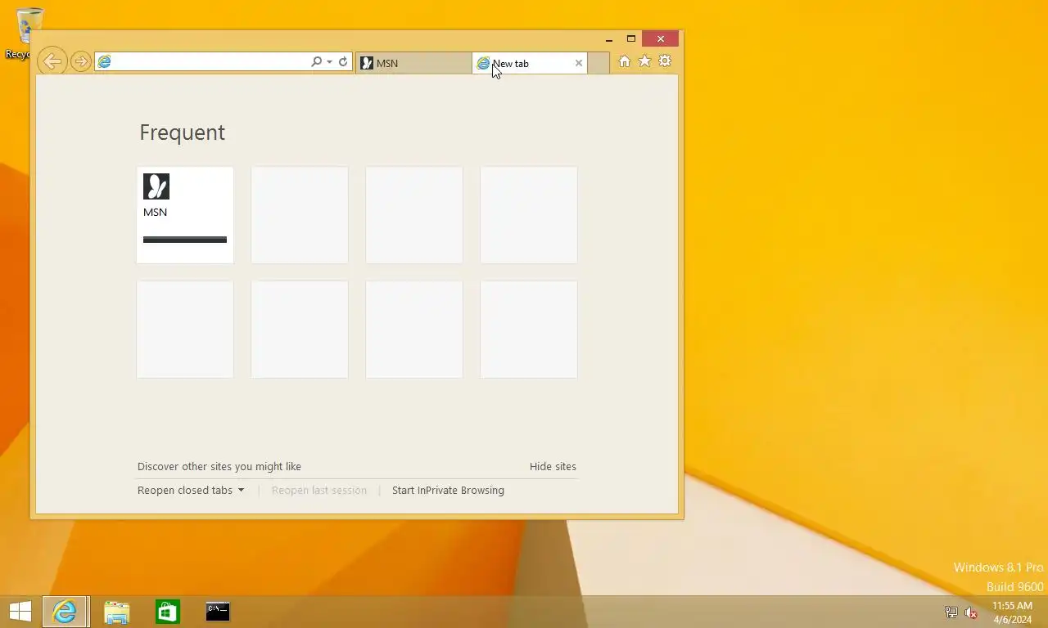Open Favorites with the star icon
1048x628 pixels.
644,61
